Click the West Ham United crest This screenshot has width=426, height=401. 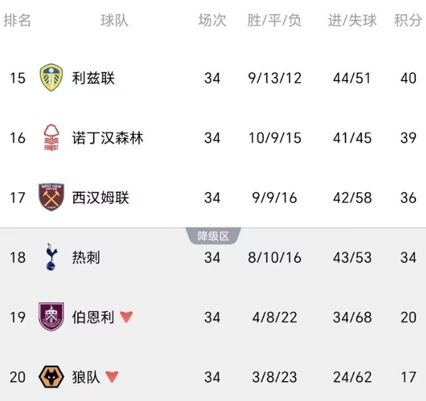click(51, 198)
